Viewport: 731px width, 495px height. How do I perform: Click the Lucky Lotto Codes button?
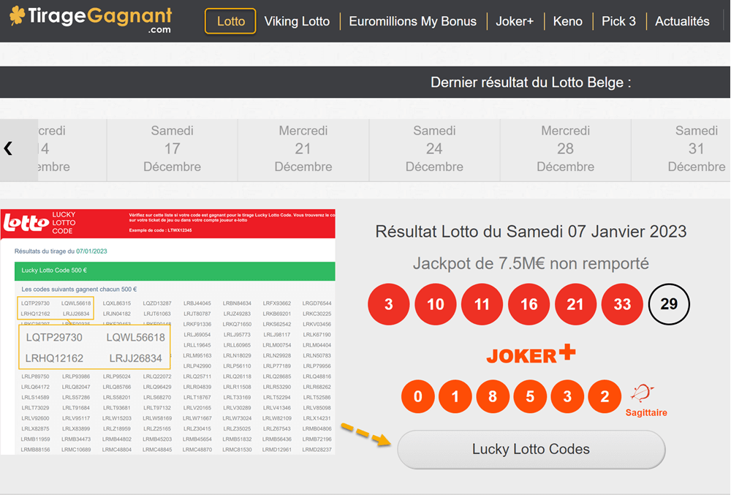(x=531, y=450)
